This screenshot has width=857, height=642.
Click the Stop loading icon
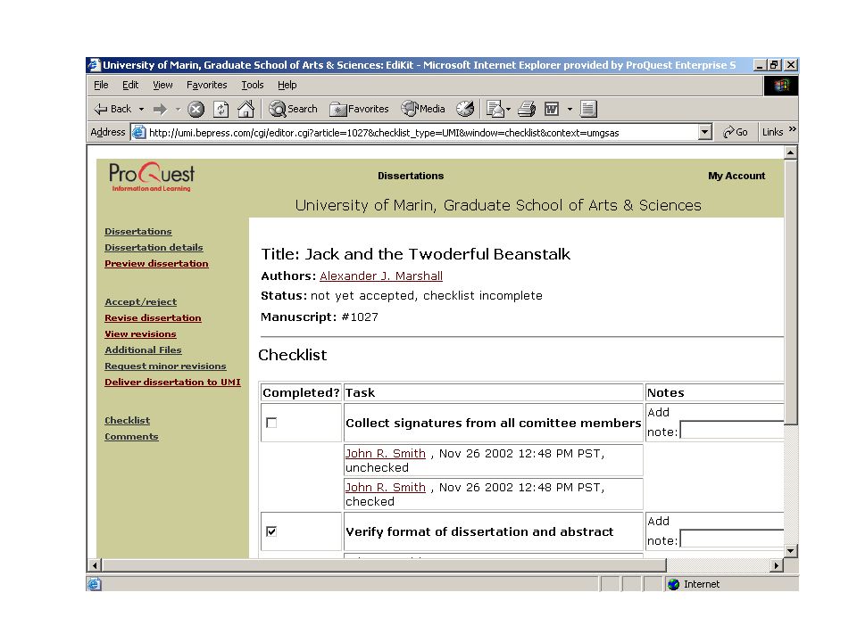[196, 109]
